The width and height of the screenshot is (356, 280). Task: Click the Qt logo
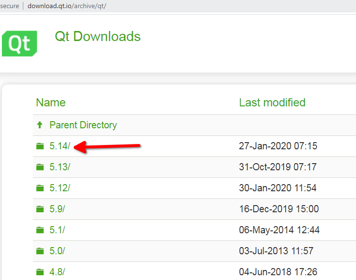tap(20, 43)
